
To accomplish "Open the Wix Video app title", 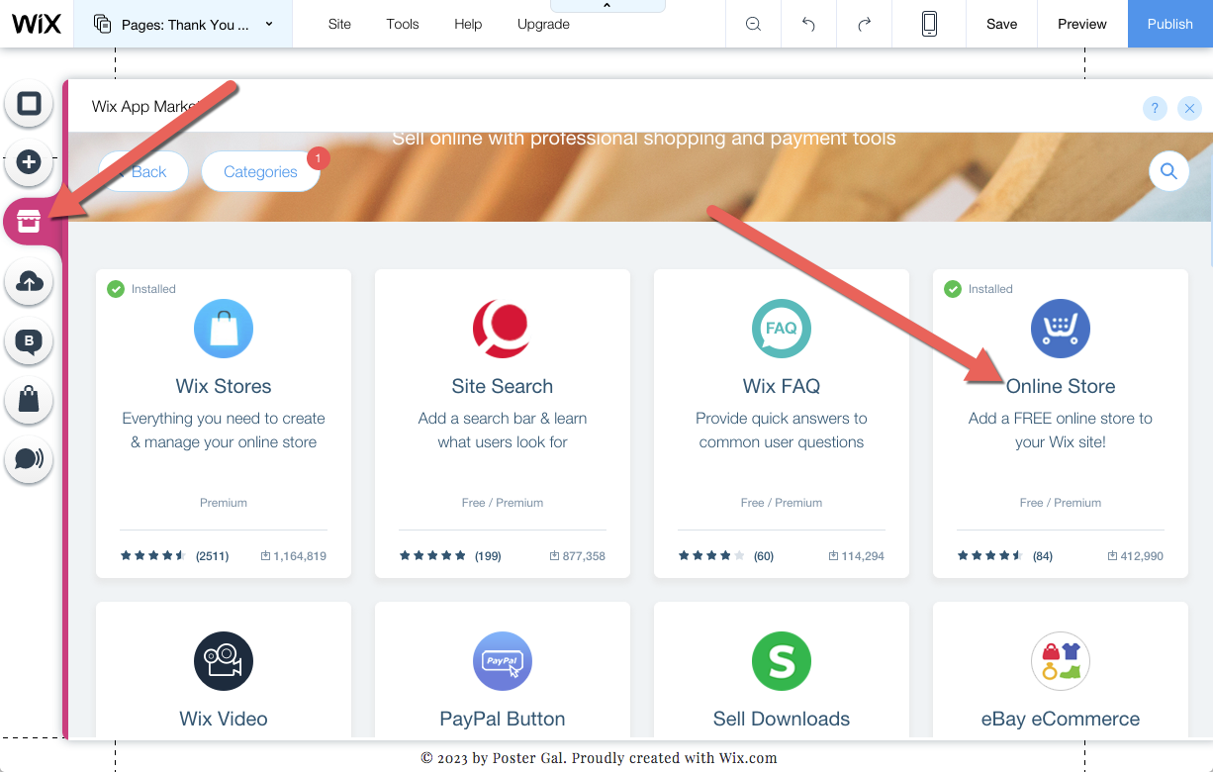I will 224,719.
